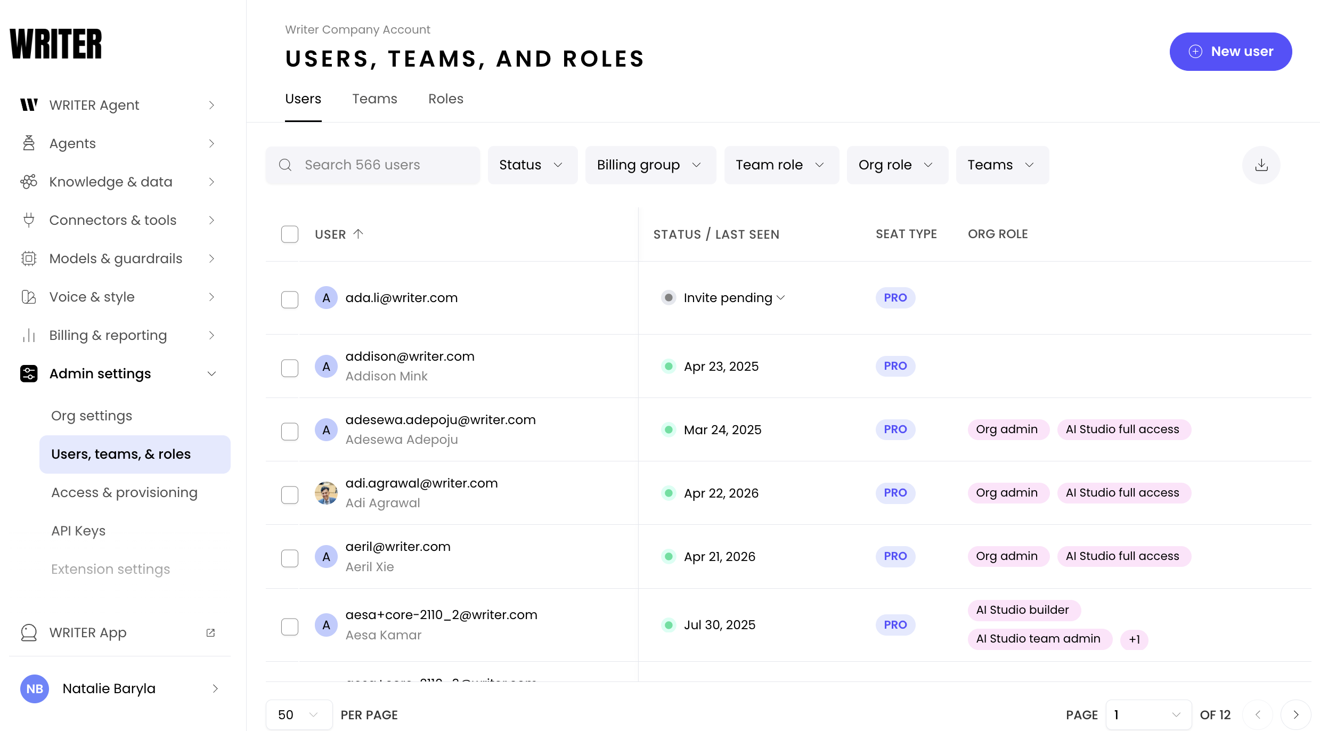Check the box for ada.li@writer.com
The width and height of the screenshot is (1320, 731).
pyautogui.click(x=290, y=299)
